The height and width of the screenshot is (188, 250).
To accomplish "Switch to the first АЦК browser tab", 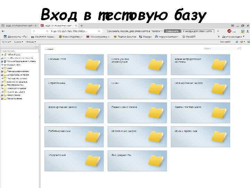I will coord(19,25).
